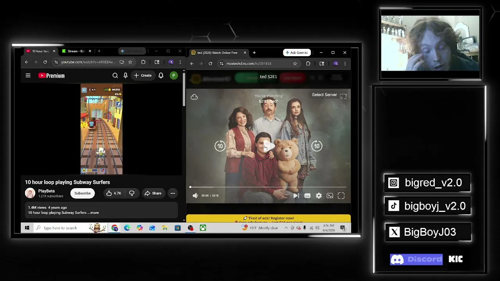Click the Ask Gemini button

(297, 53)
